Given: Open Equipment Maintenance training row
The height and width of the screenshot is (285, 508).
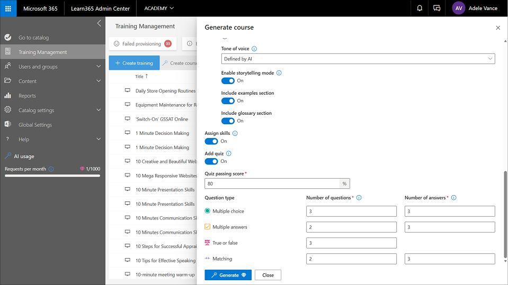Looking at the screenshot, I should coord(166,105).
